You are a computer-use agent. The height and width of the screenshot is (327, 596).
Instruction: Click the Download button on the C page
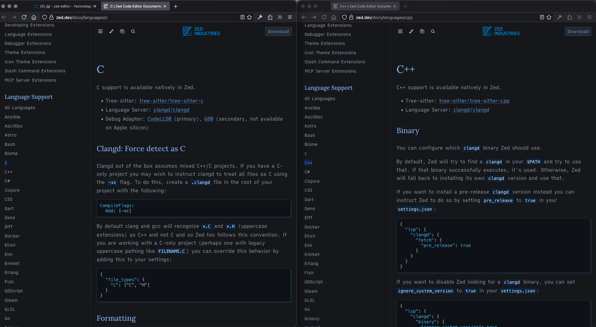point(278,31)
